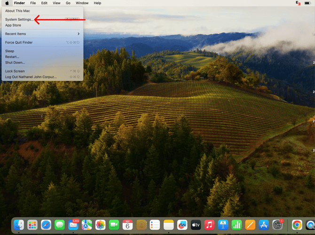Viewport: 315px width, 235px height.
Task: Click Restart... in the Apple menu
Action: 12,57
